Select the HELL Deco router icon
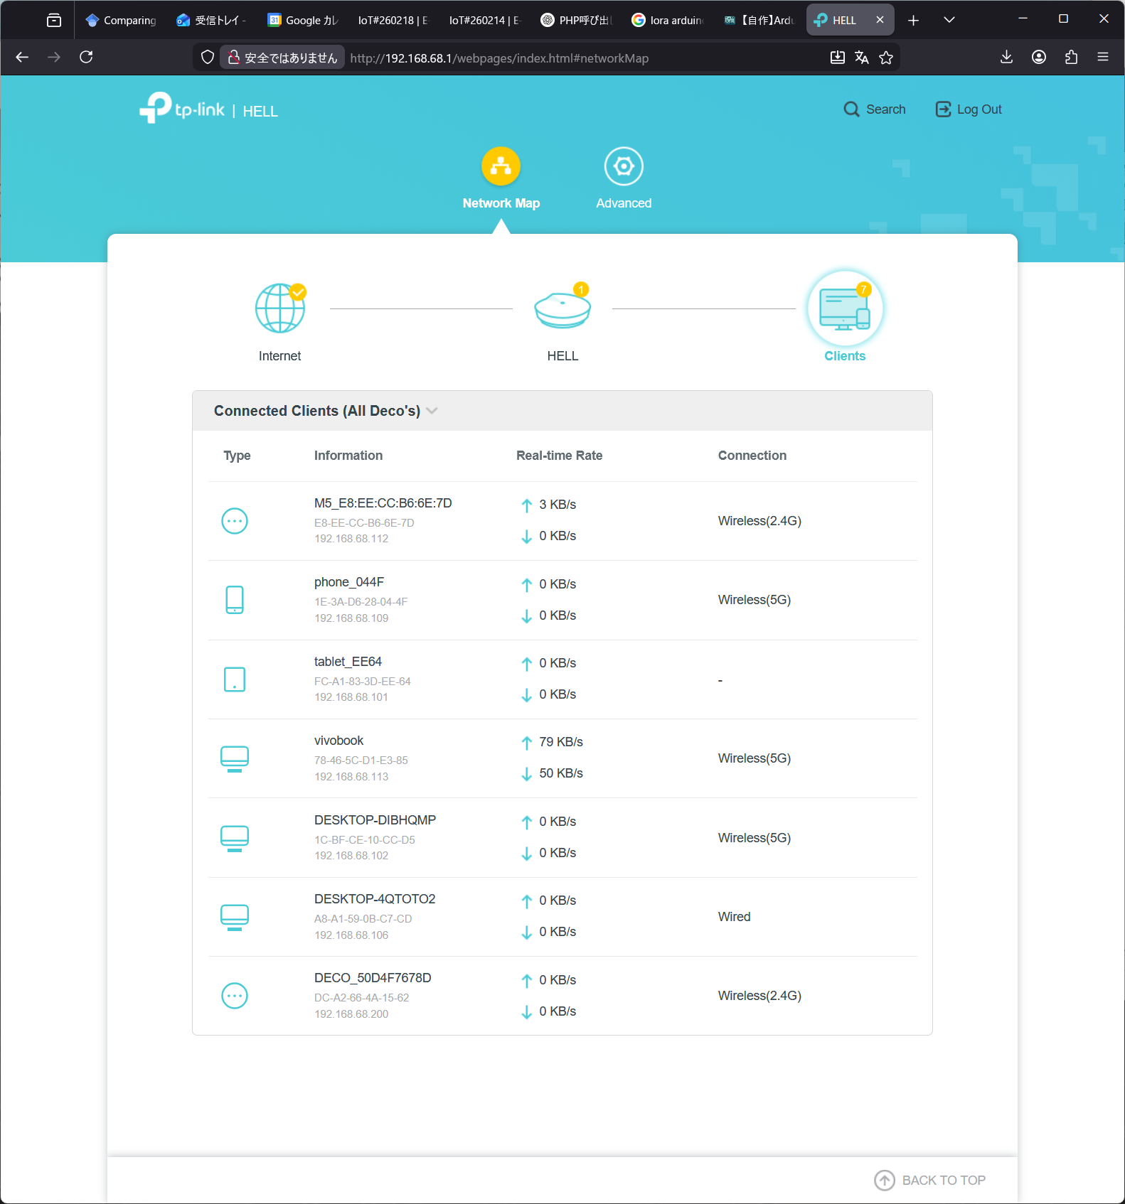Image resolution: width=1125 pixels, height=1204 pixels. (562, 310)
